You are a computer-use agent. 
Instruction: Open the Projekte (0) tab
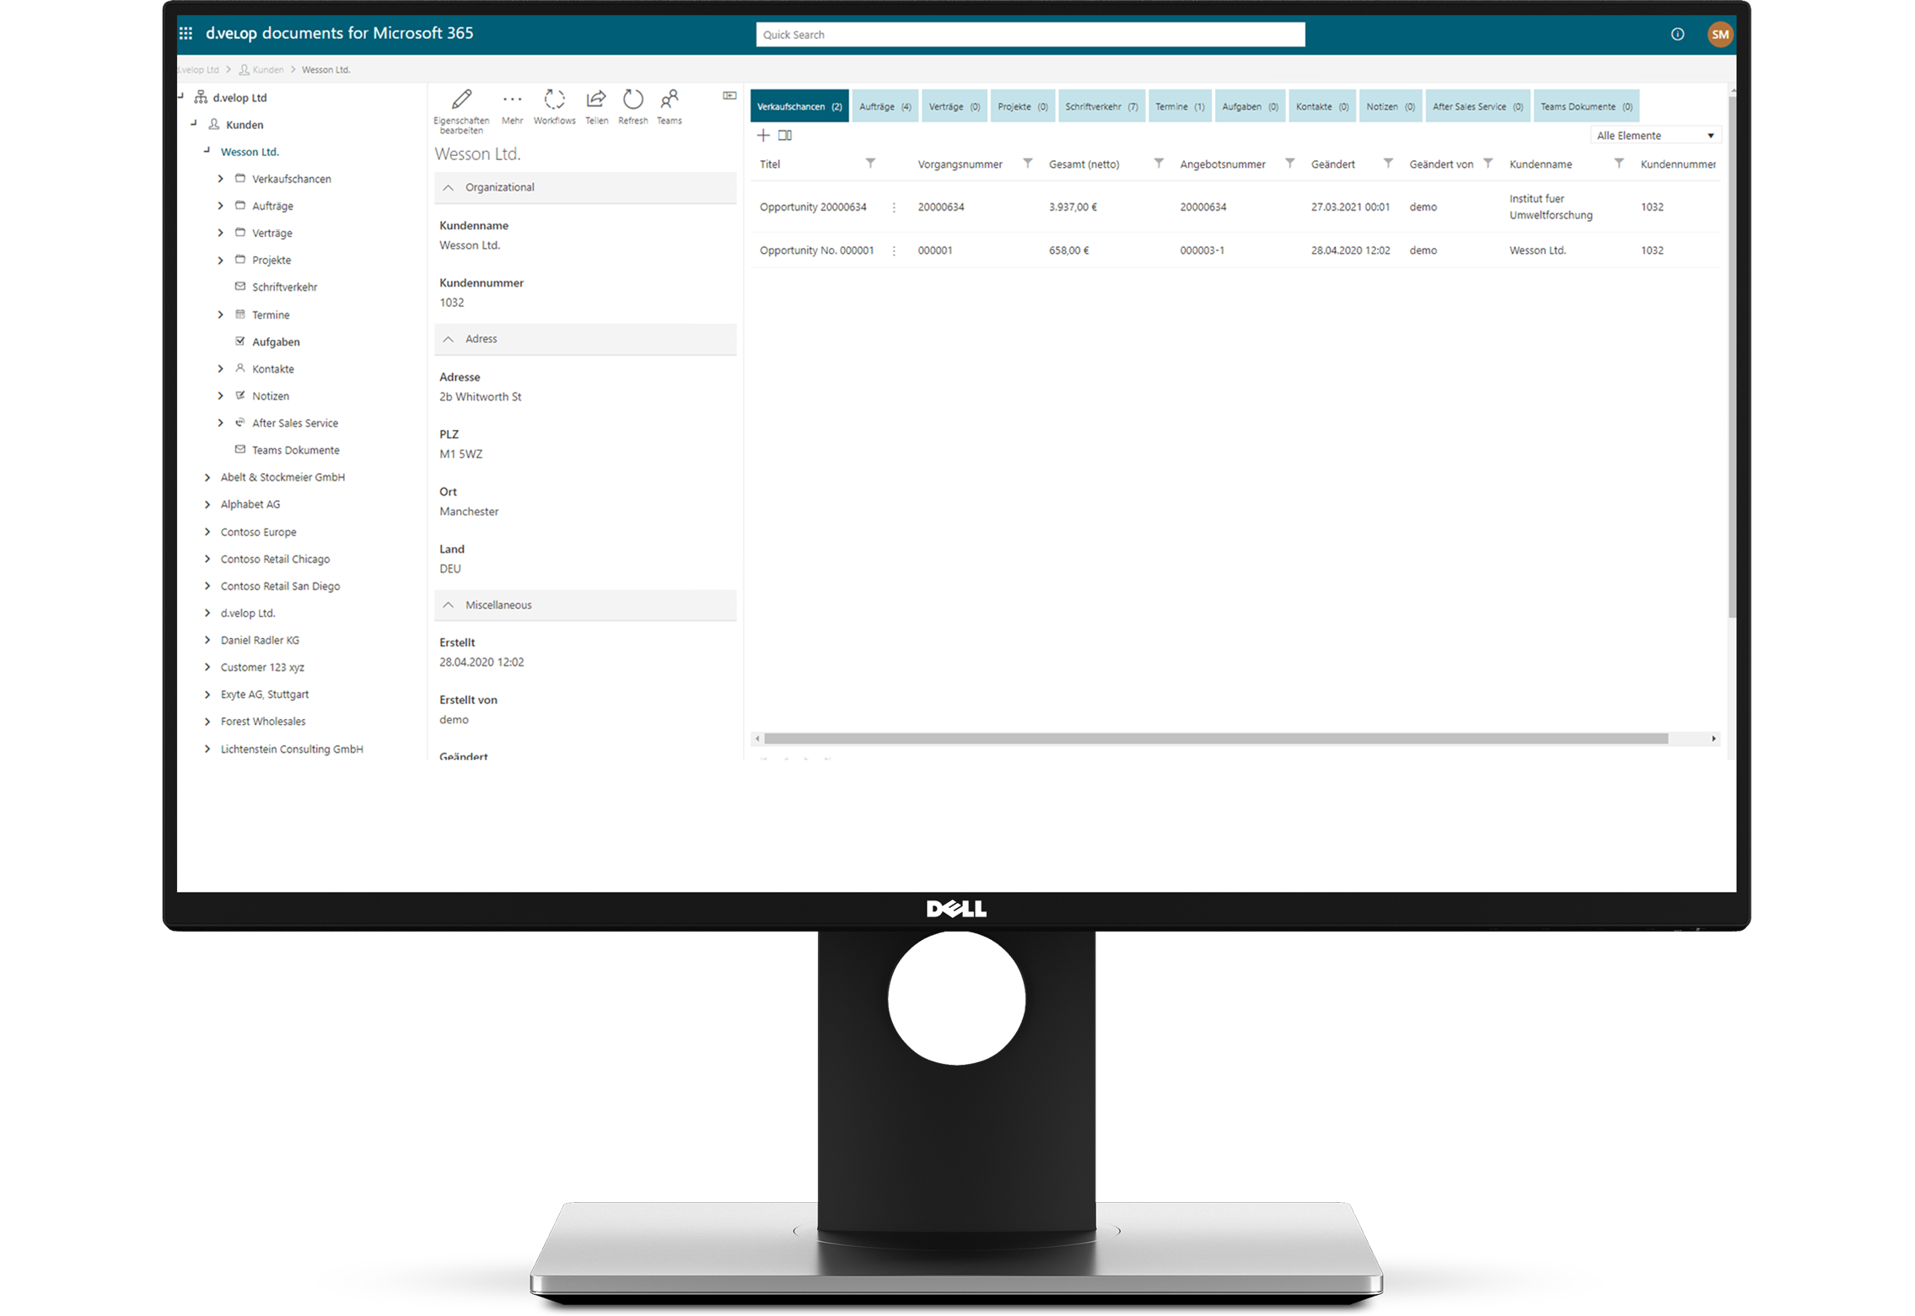coord(1023,106)
